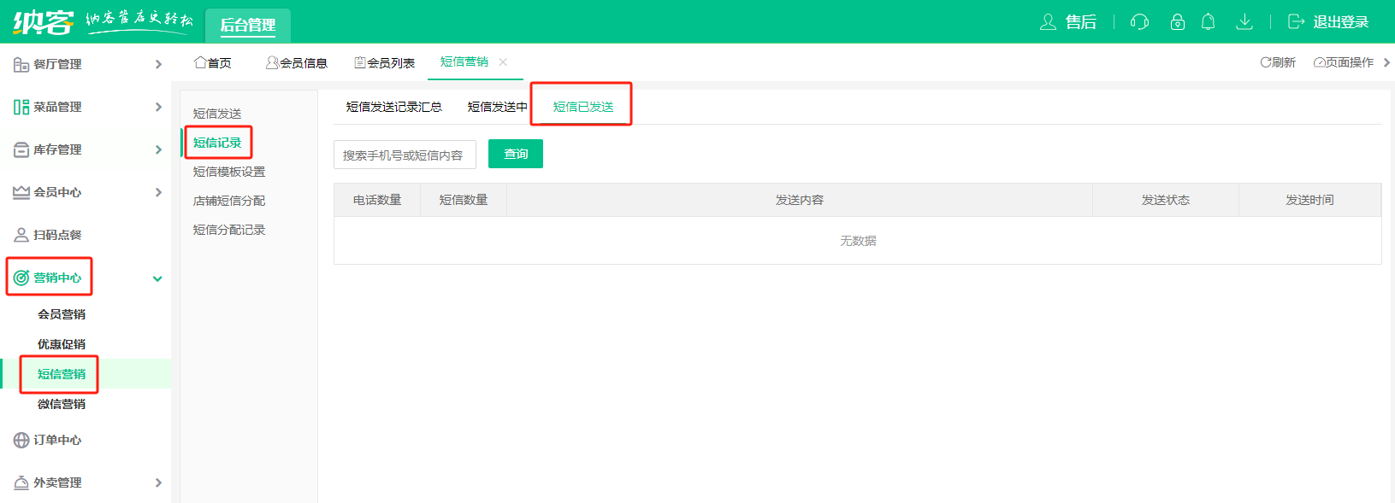Select 短信营销 in sidebar
The width and height of the screenshot is (1395, 503).
pos(62,374)
